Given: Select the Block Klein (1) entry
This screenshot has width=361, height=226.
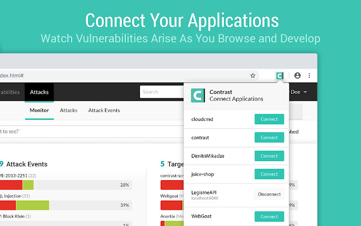Looking at the screenshot, I should (15, 216).
